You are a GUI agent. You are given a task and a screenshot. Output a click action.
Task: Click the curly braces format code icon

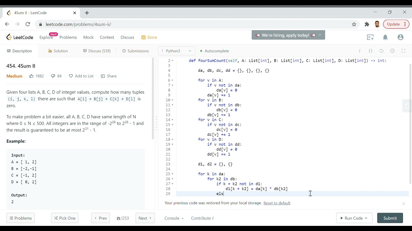pyautogui.click(x=370, y=51)
